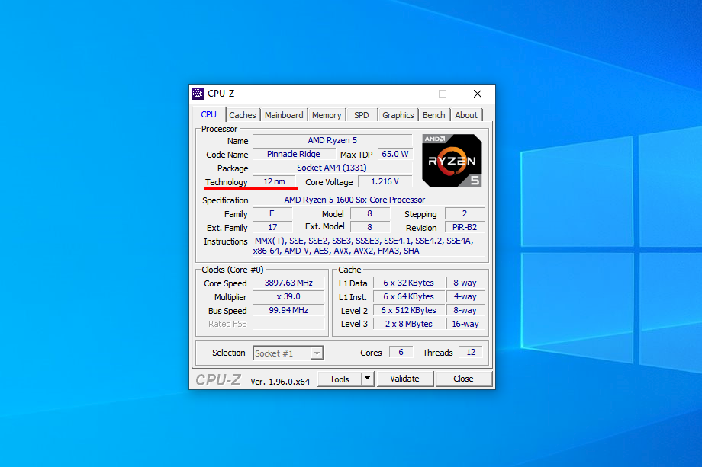Minimize the CPU-Z window
Viewport: 702px width, 467px height.
407,94
